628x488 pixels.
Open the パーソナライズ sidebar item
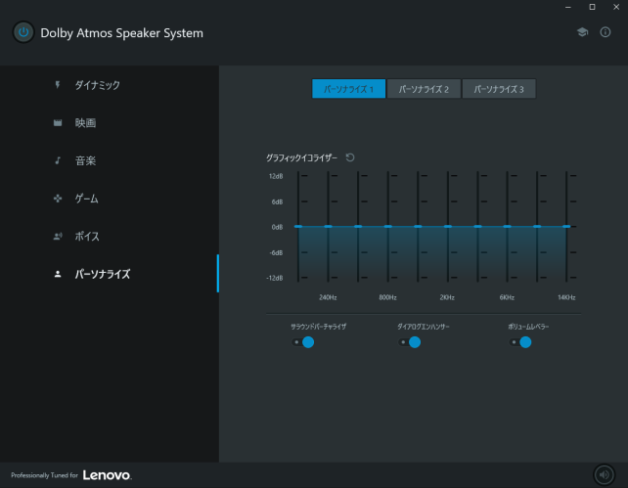pos(103,274)
